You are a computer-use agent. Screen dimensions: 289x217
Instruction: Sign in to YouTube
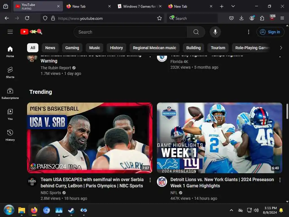click(x=270, y=32)
